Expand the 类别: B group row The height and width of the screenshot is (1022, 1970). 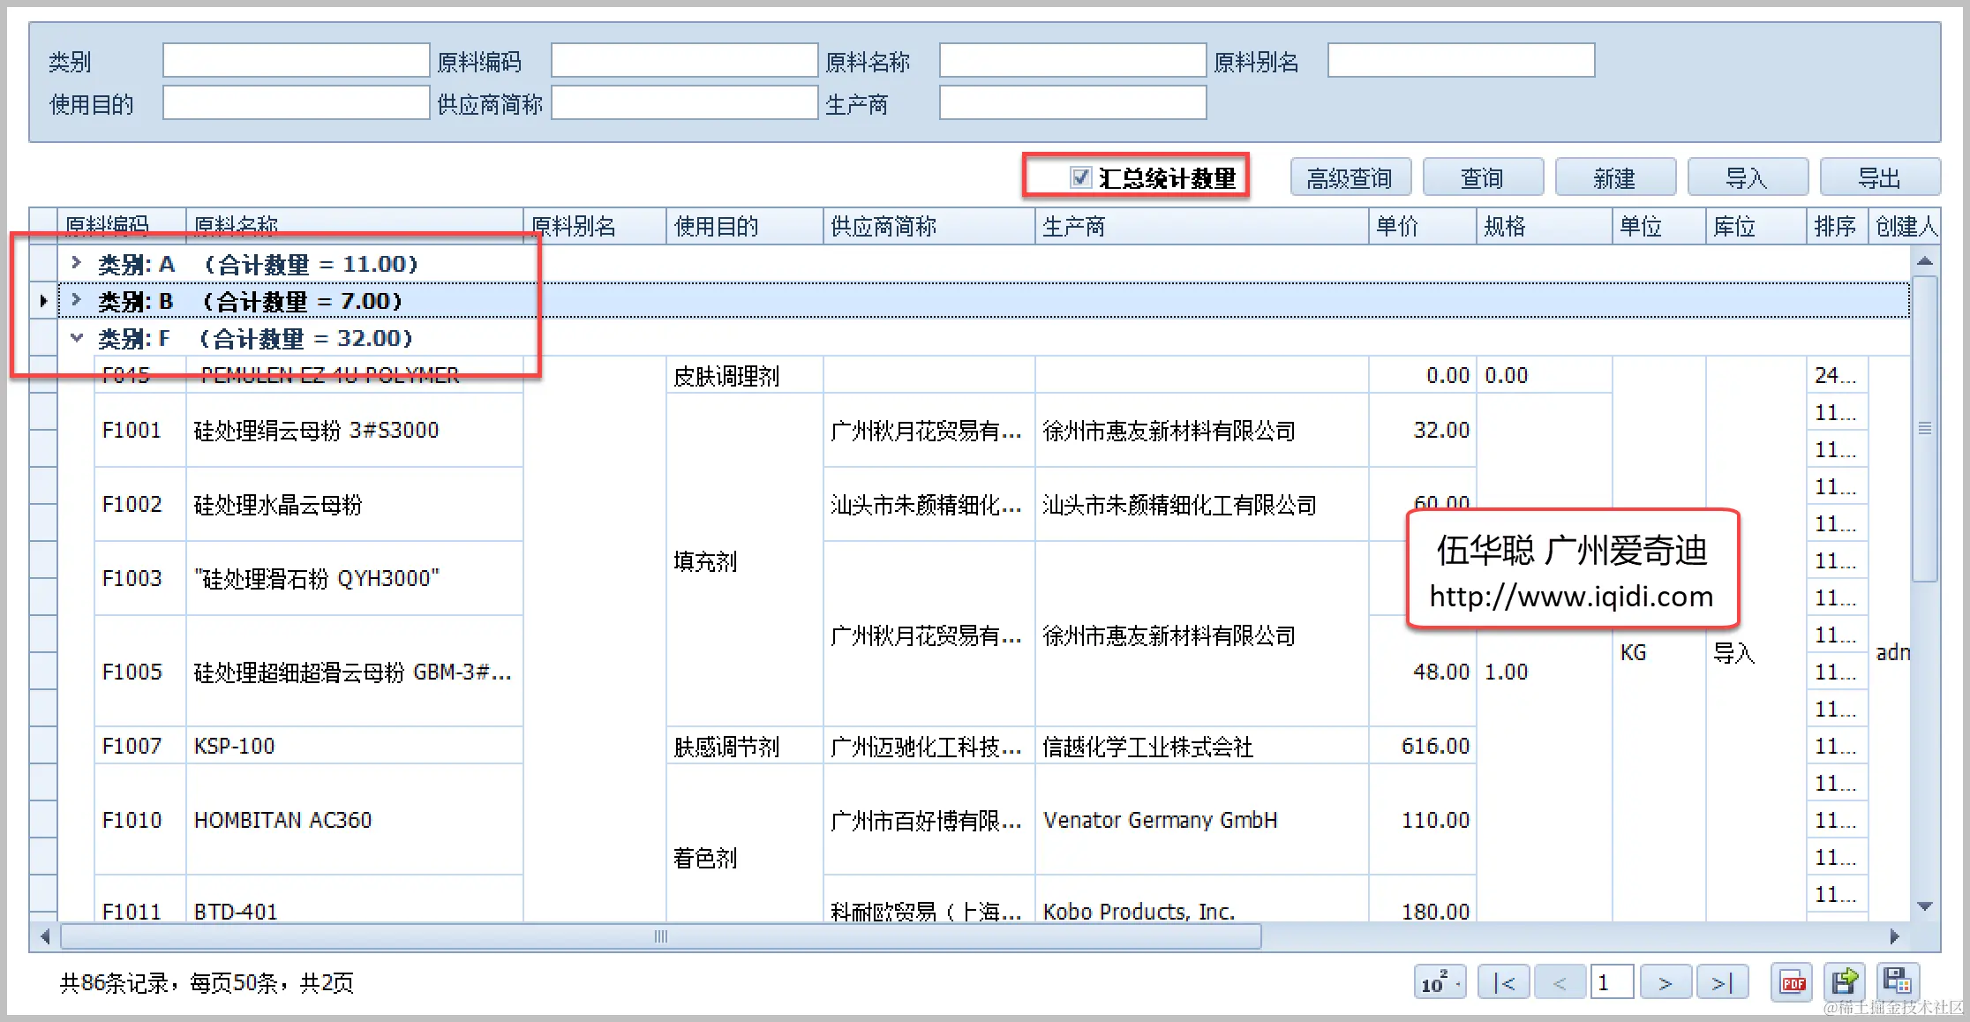click(x=77, y=300)
